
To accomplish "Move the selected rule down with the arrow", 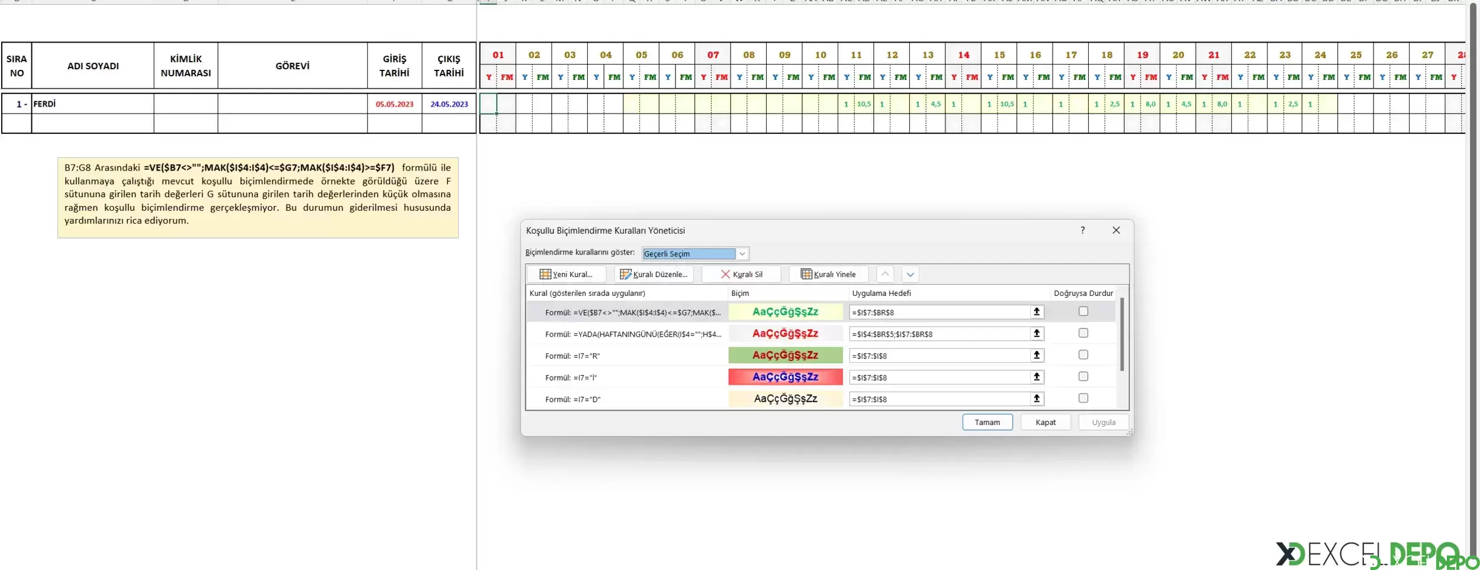I will click(x=910, y=274).
